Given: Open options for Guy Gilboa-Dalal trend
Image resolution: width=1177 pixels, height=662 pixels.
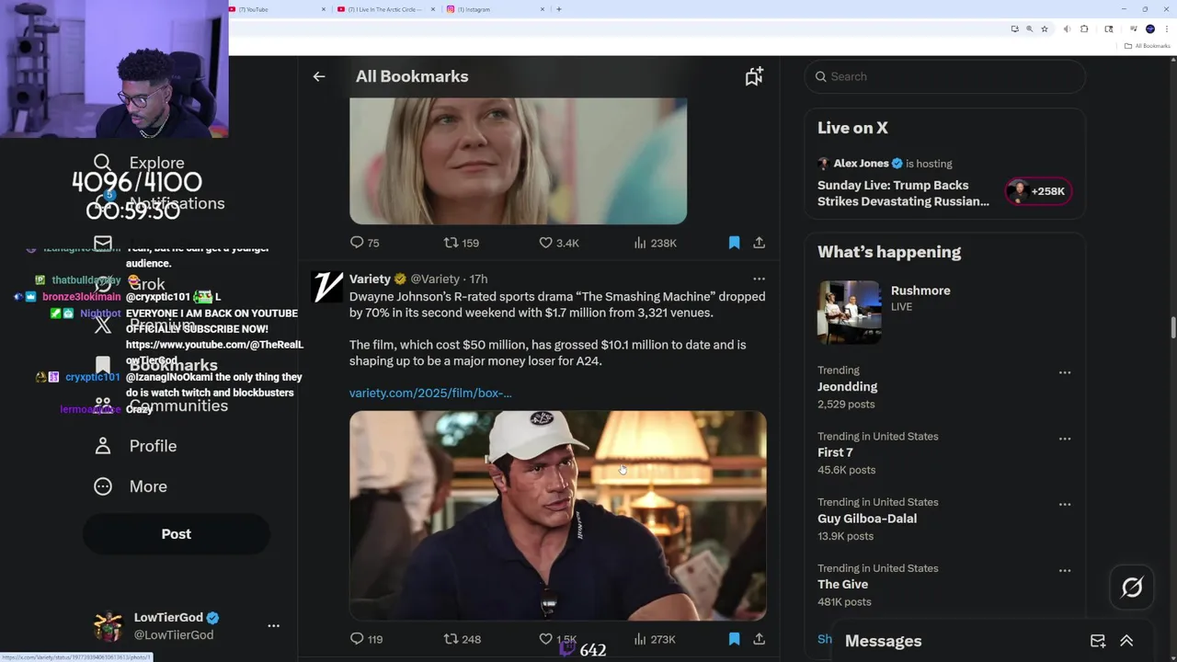Looking at the screenshot, I should [x=1065, y=505].
